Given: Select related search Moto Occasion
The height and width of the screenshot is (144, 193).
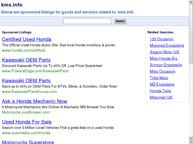Looking at the screenshot, I should click(x=162, y=71).
